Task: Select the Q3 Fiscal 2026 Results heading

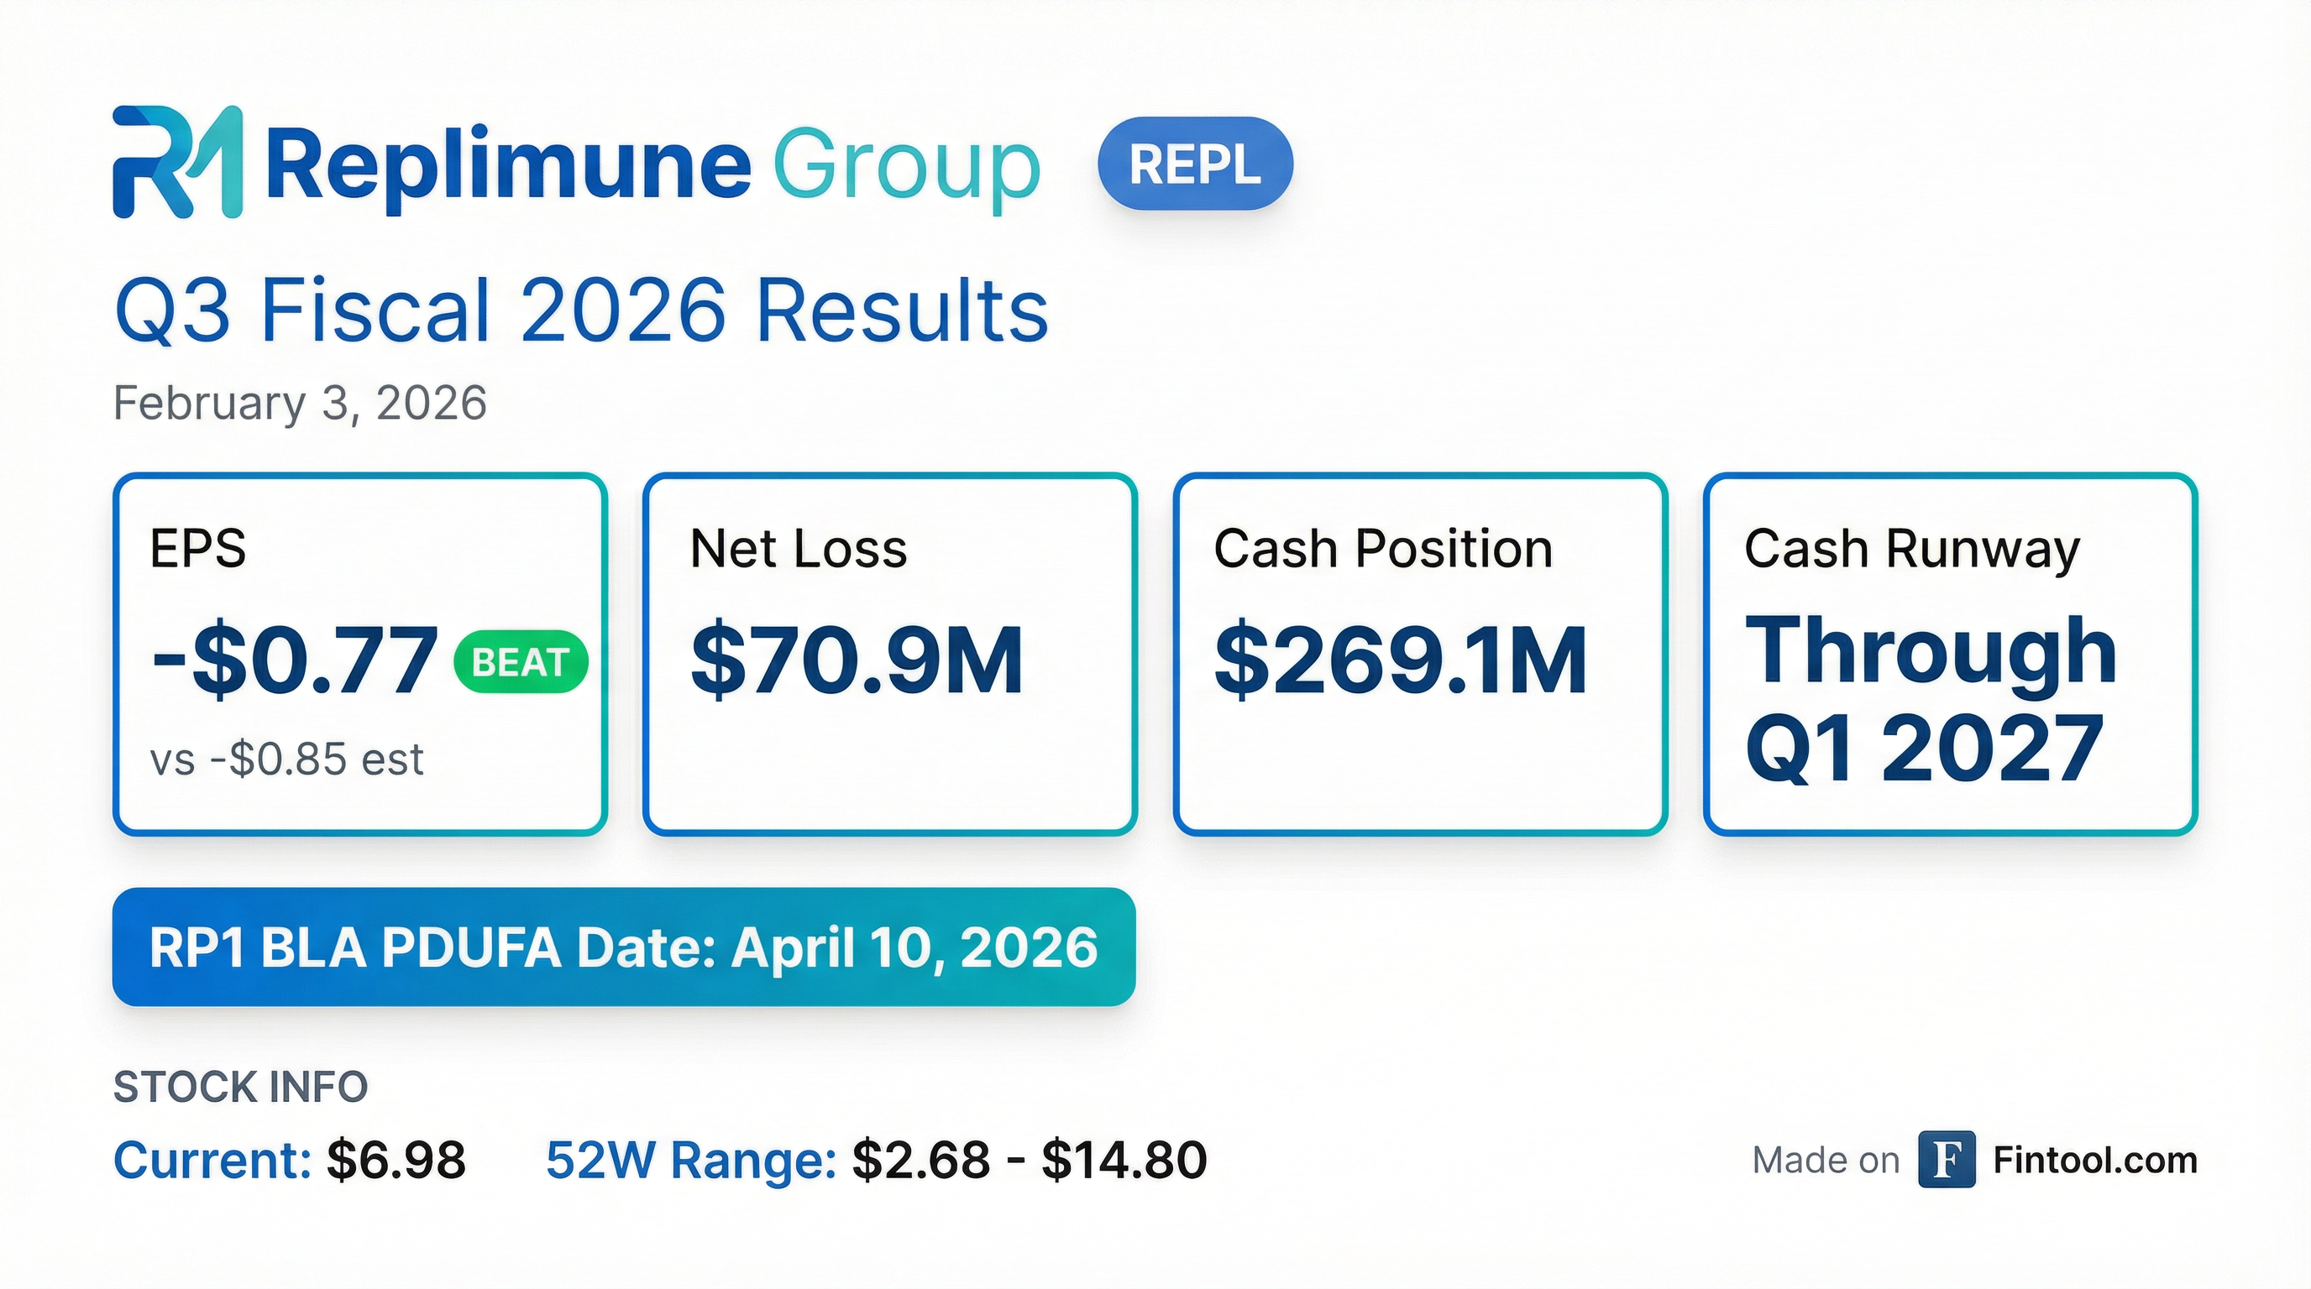Action: tap(581, 311)
